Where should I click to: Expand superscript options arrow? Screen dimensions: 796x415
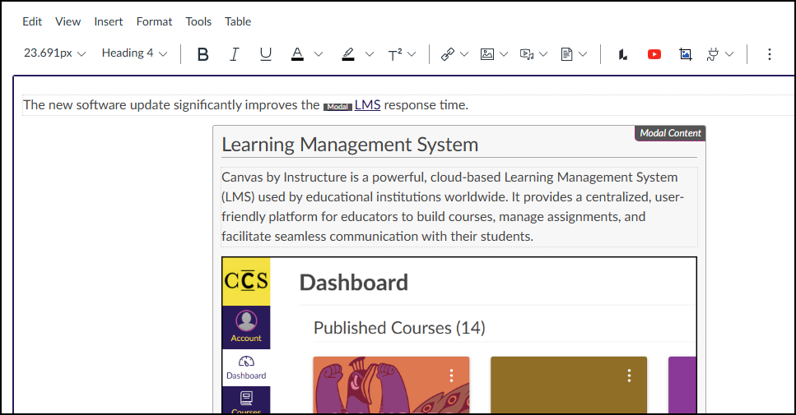412,54
